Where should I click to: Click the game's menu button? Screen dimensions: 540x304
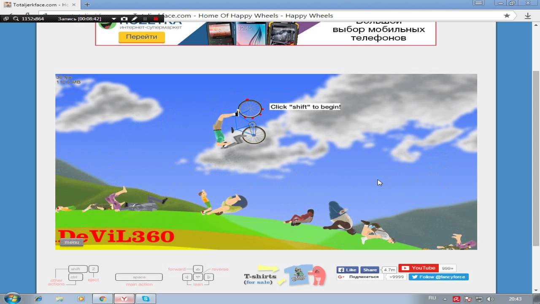pyautogui.click(x=72, y=242)
